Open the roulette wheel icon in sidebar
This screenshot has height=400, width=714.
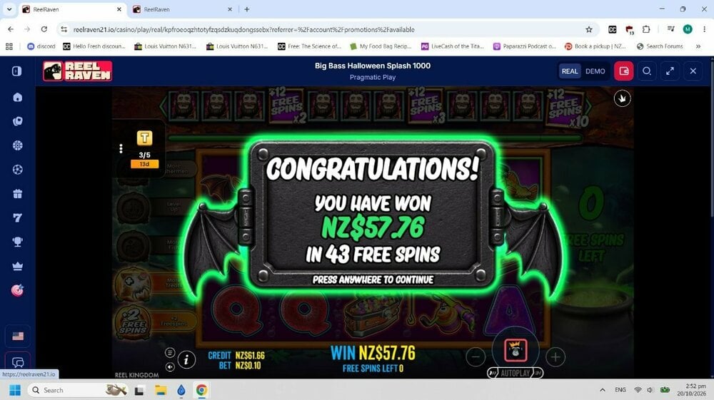point(17,145)
